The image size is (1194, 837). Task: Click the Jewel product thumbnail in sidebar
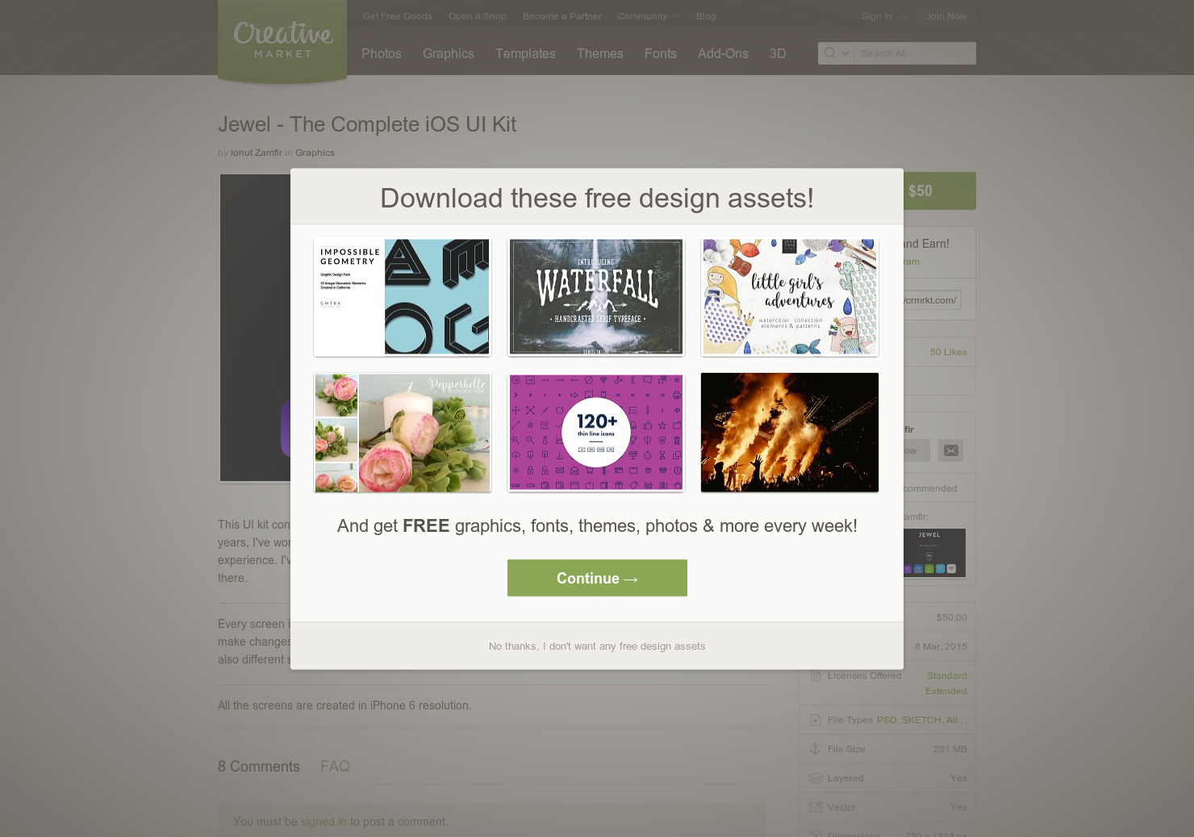click(x=933, y=553)
